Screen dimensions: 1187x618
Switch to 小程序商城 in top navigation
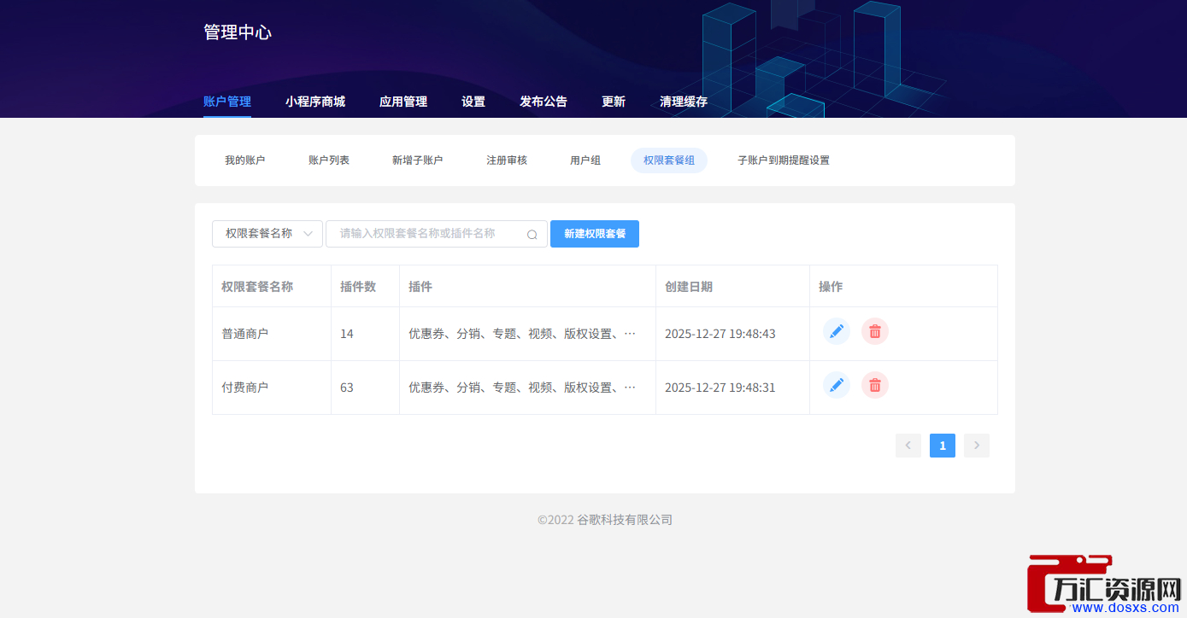[315, 102]
